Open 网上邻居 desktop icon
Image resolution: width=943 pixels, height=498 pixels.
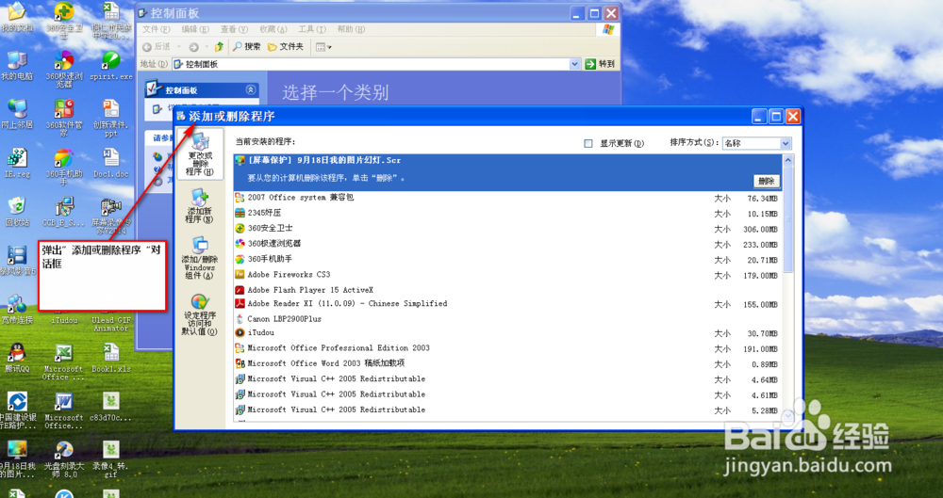pos(17,115)
